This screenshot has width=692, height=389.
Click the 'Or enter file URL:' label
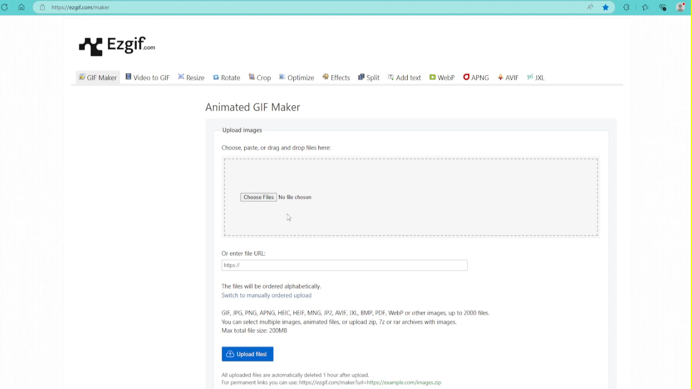243,254
